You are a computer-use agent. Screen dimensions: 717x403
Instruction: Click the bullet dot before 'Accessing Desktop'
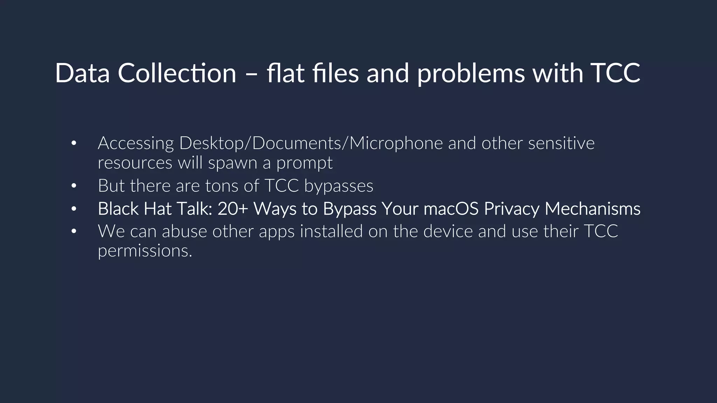tap(74, 143)
